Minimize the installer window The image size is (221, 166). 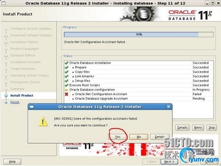(207, 3)
